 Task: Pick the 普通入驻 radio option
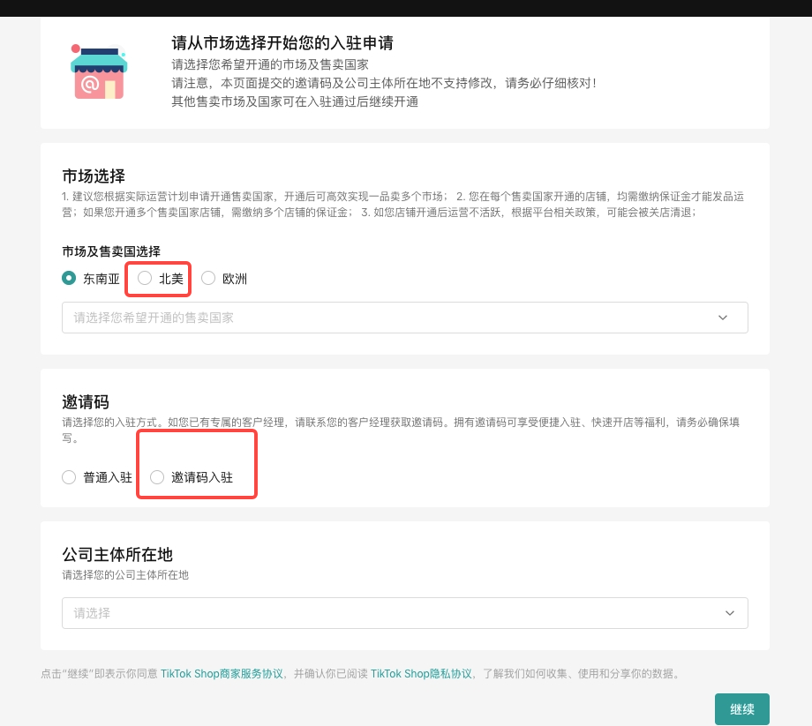tap(69, 477)
